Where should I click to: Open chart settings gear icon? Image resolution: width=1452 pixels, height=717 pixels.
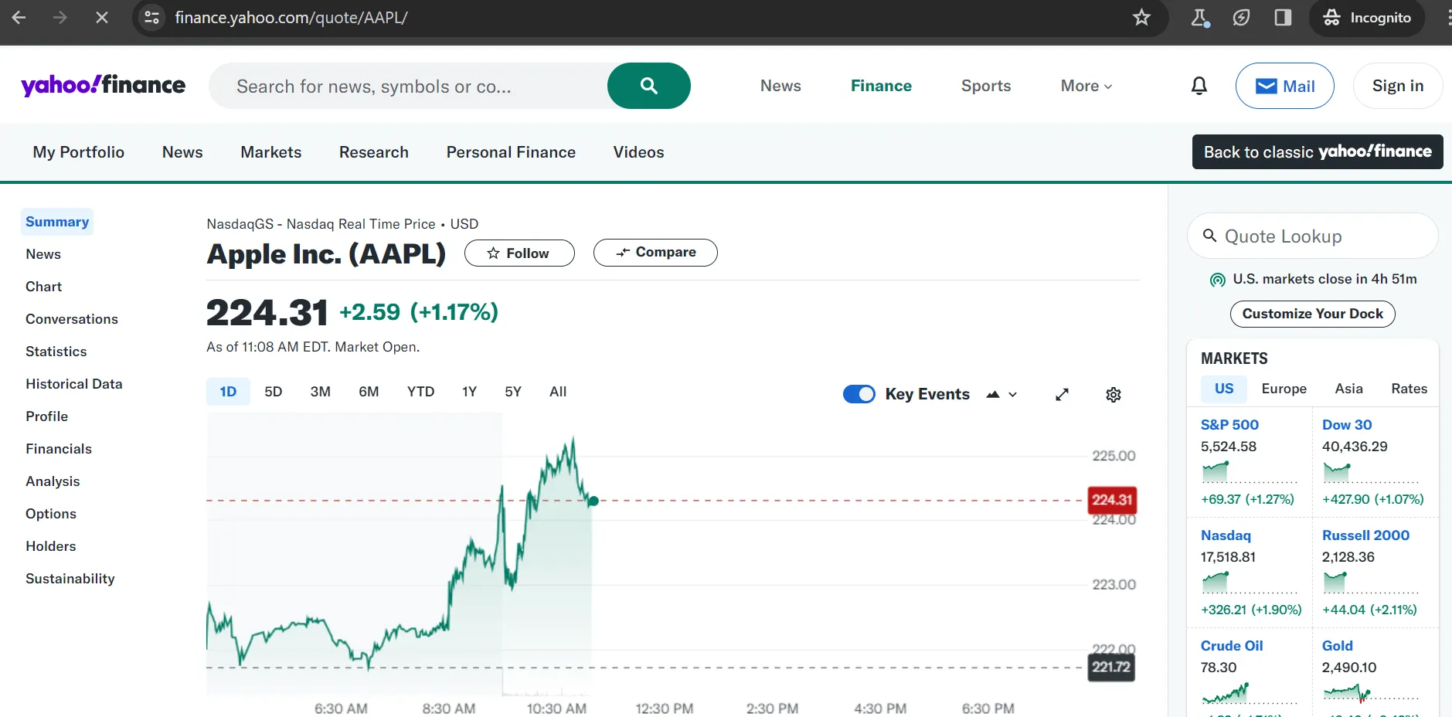pyautogui.click(x=1113, y=395)
